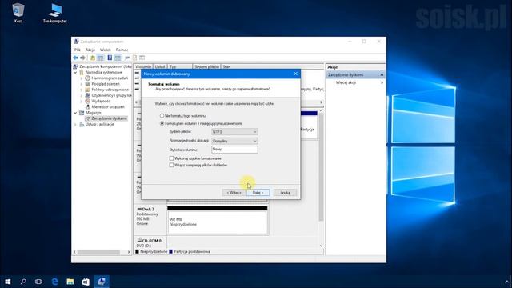Viewport: 512px width, 288px height.
Task: Click the disk settings toolbar icon
Action: 127,58
